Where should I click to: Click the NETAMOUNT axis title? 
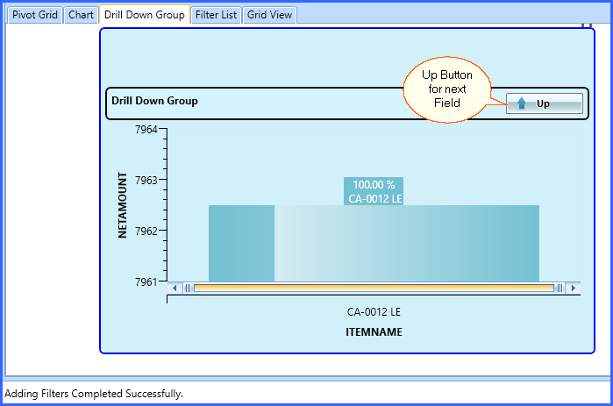point(123,205)
